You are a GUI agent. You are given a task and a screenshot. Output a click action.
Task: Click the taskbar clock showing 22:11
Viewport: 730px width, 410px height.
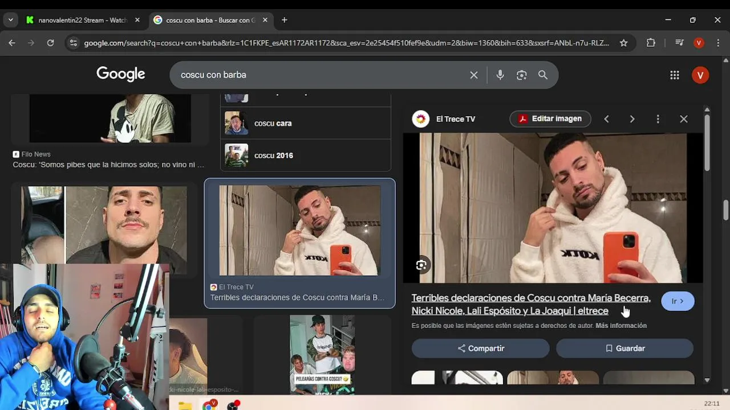(712, 404)
